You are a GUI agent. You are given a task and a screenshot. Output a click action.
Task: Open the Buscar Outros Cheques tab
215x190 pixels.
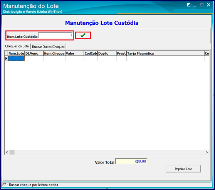point(48,47)
